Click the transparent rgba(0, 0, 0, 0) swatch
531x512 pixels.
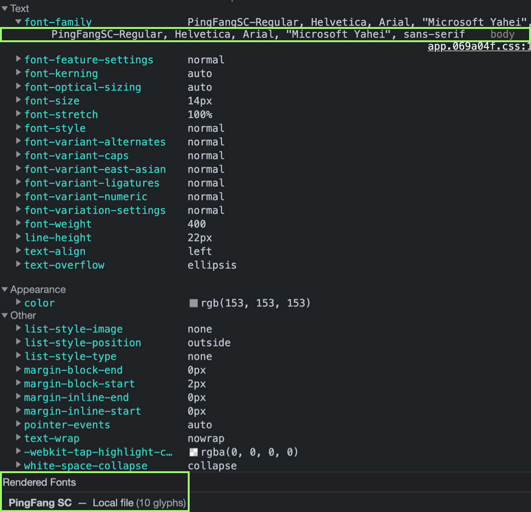tap(193, 452)
